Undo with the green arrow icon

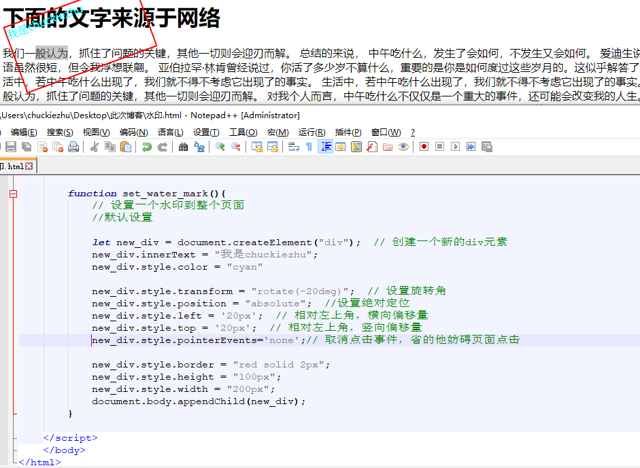point(146,147)
